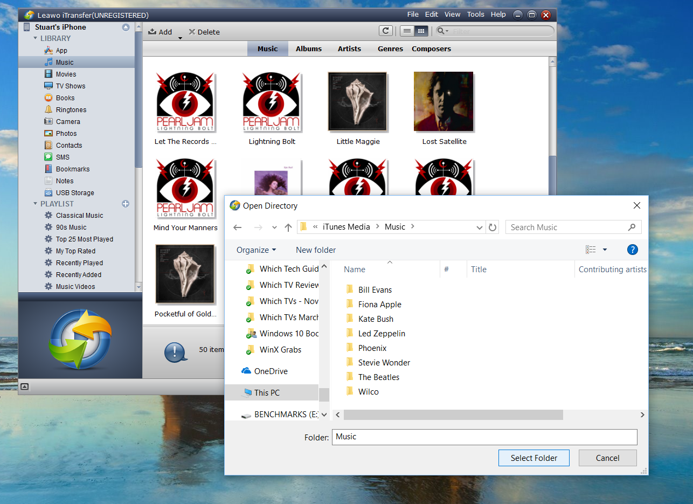This screenshot has width=693, height=504.
Task: Collapse the LIBRARY section
Action: coord(35,38)
